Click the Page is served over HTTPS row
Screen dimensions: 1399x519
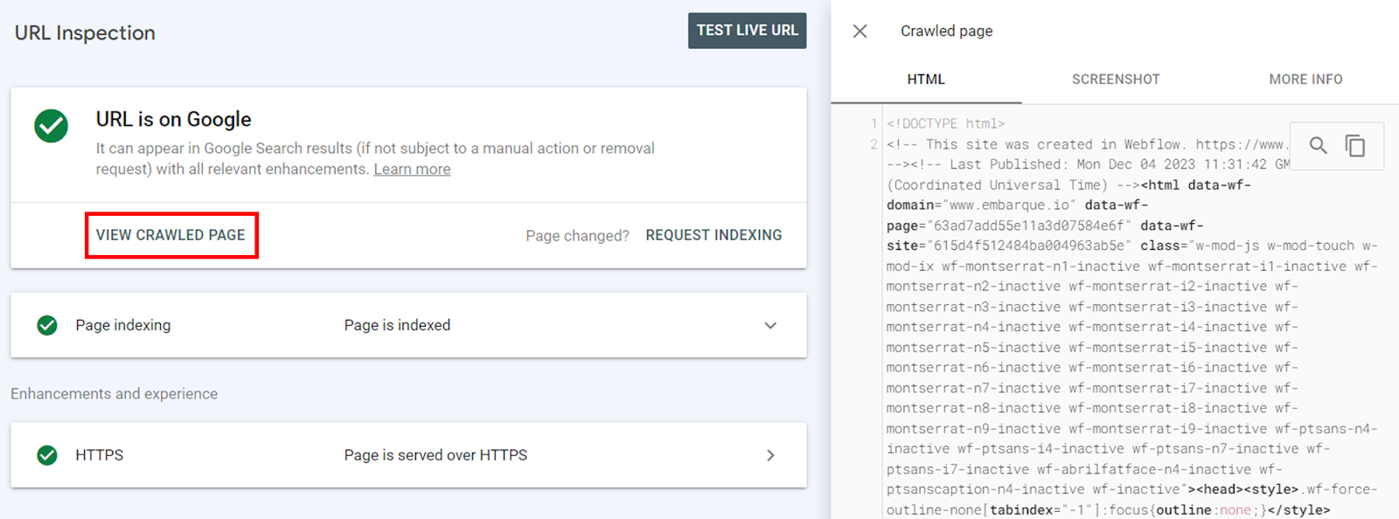(x=408, y=455)
